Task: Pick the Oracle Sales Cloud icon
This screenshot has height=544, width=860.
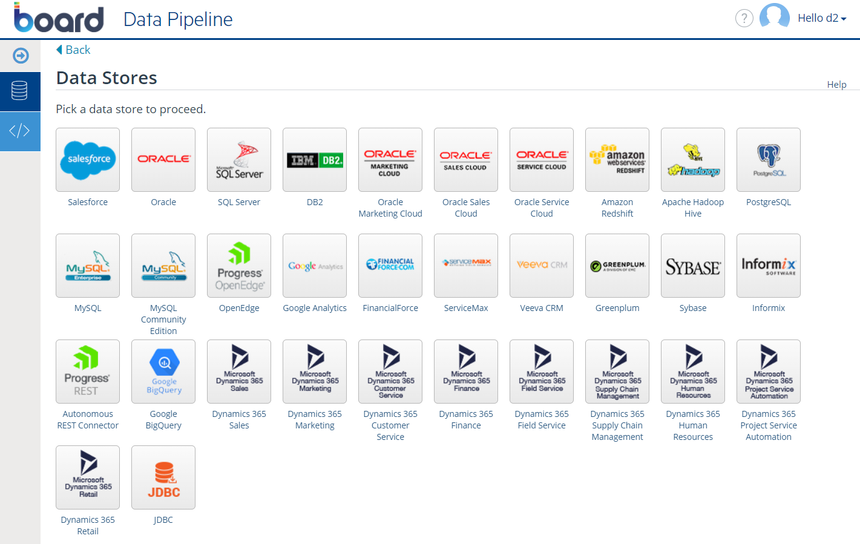Action: tap(466, 160)
